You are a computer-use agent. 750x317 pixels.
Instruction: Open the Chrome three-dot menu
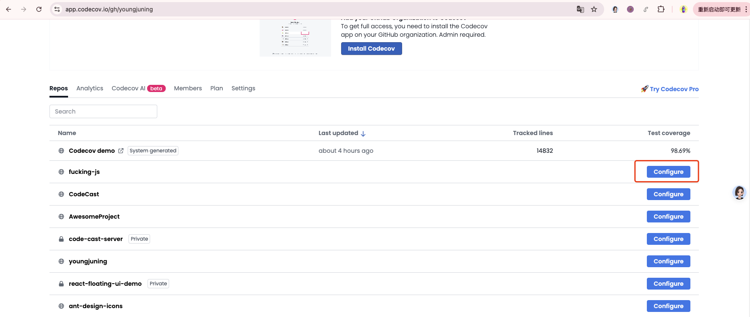pos(746,9)
